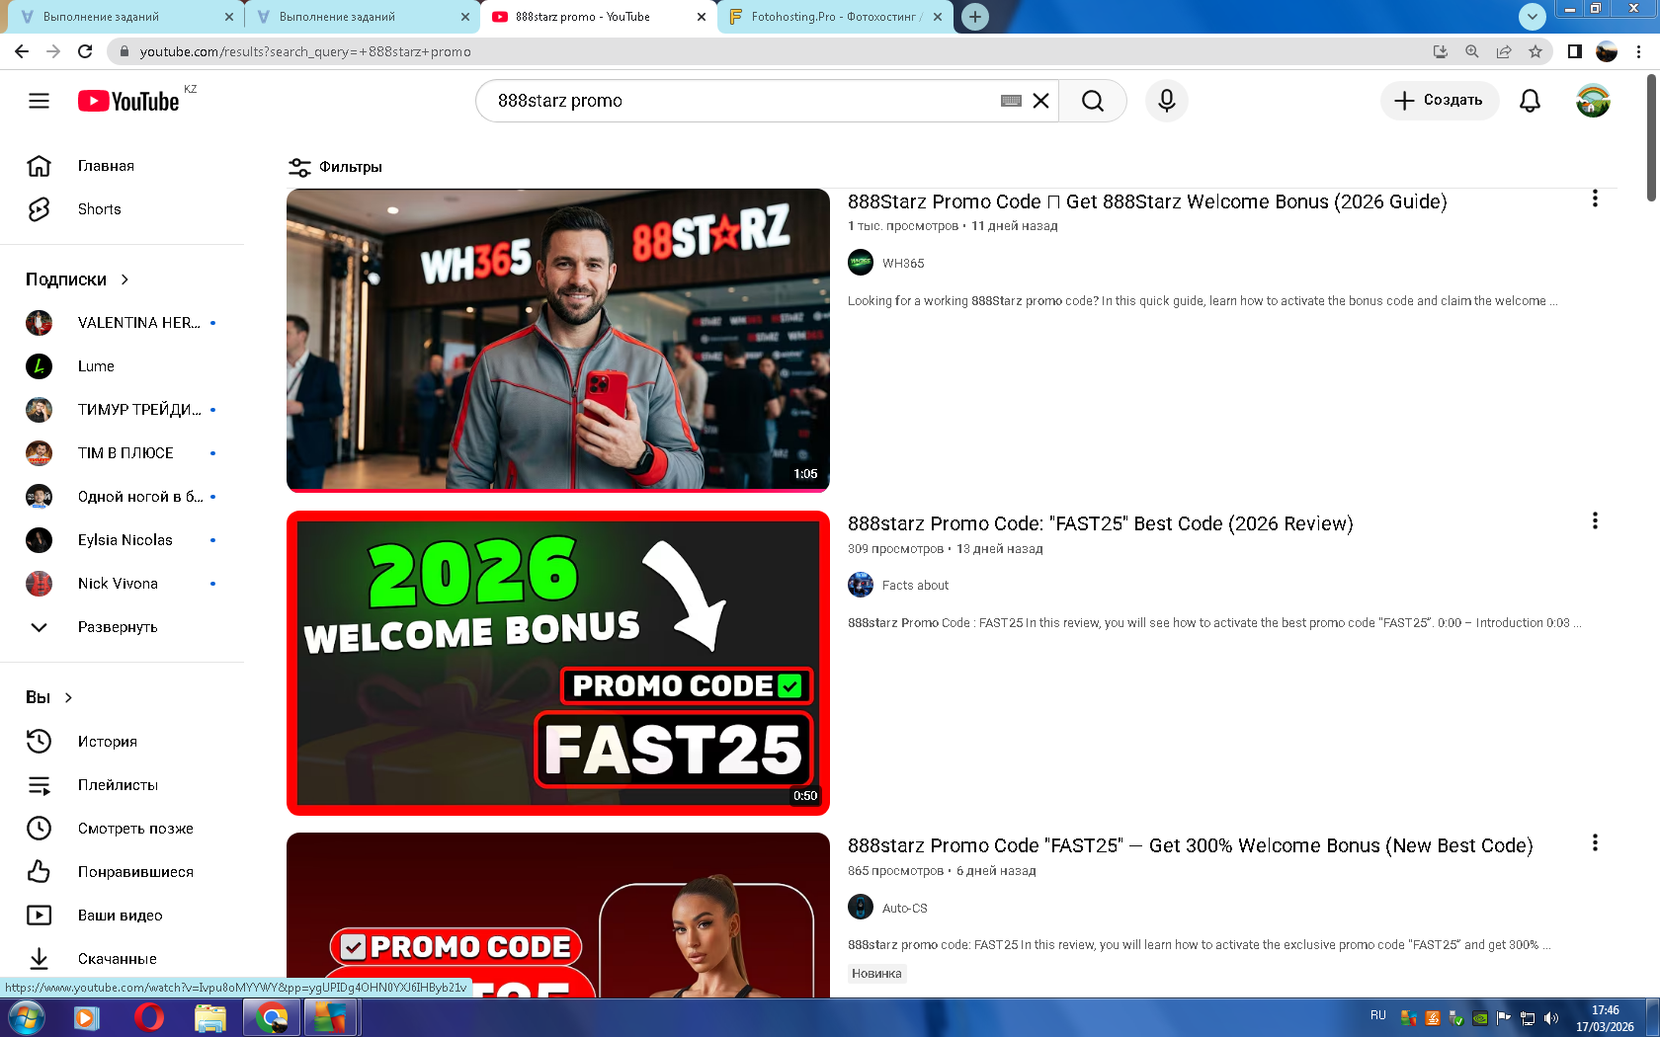Open 888Starz Promo Code 2026 Guide video title
Image resolution: width=1660 pixels, height=1037 pixels.
point(1147,201)
